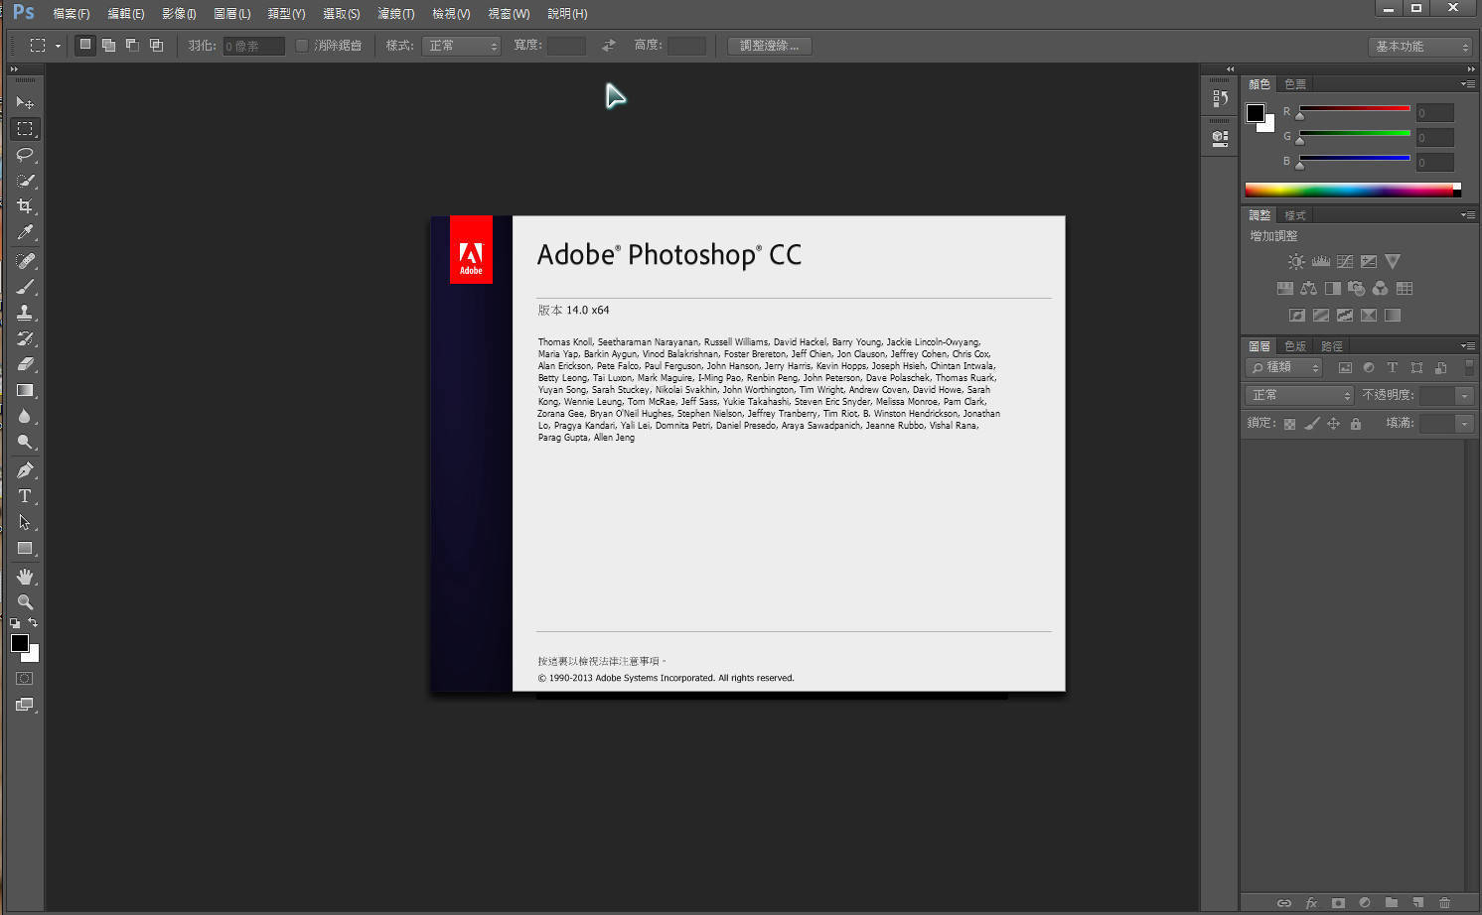Select the Eyedropper tool

pos(25,232)
